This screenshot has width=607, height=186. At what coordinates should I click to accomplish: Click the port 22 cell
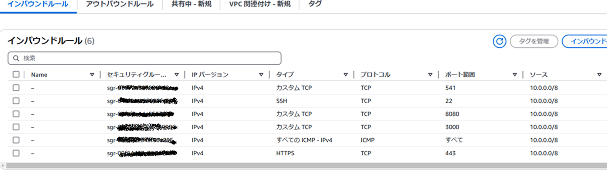coord(449,101)
